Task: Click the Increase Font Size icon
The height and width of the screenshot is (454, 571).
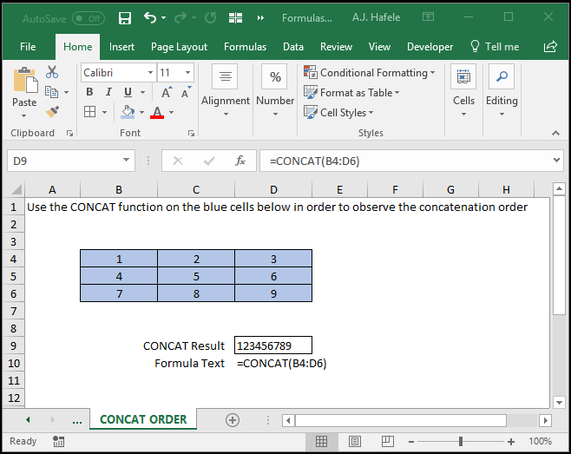Action: [167, 92]
